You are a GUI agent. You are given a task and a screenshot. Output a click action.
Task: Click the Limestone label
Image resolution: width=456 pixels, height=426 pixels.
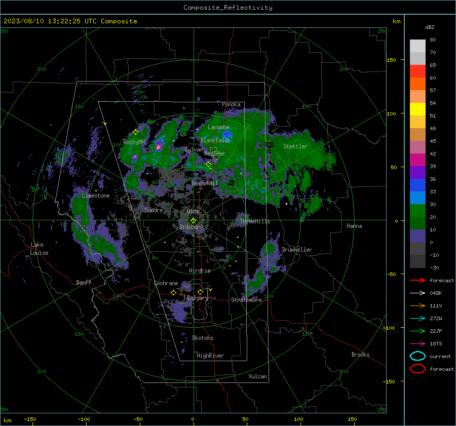pos(96,196)
